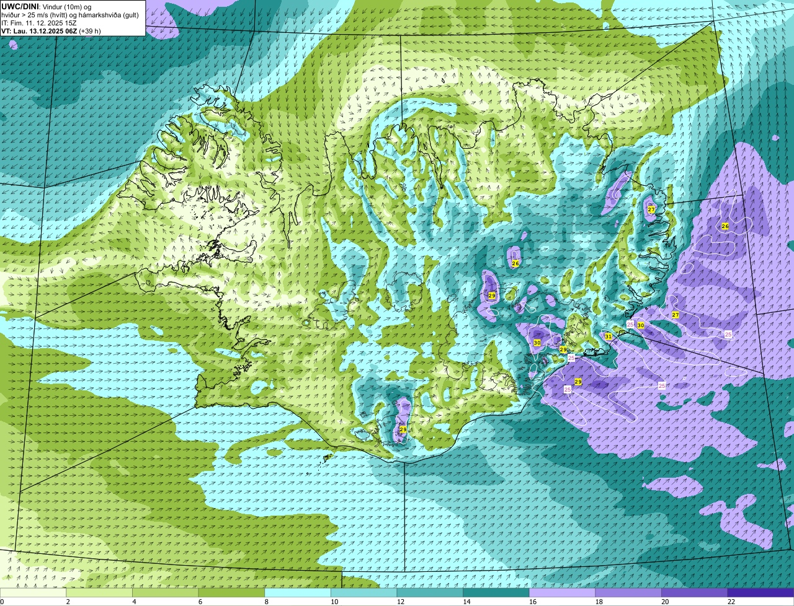Click the legend tick label '22'

731,602
